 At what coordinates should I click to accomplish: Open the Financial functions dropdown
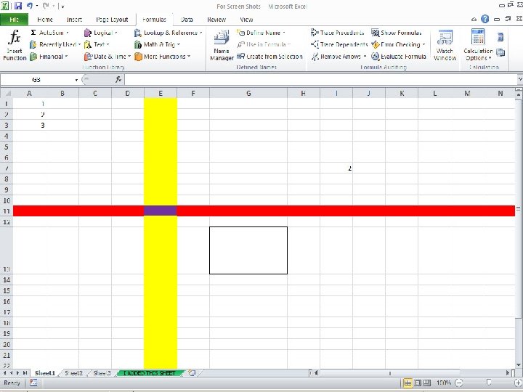[49, 57]
